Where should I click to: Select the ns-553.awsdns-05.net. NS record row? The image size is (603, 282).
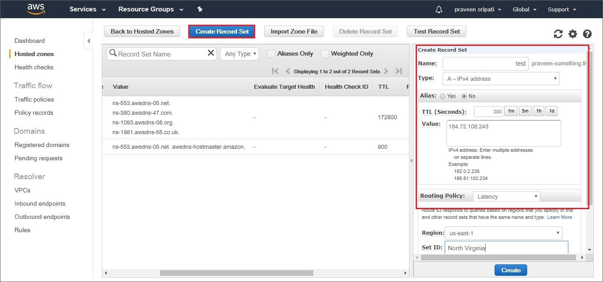point(256,117)
